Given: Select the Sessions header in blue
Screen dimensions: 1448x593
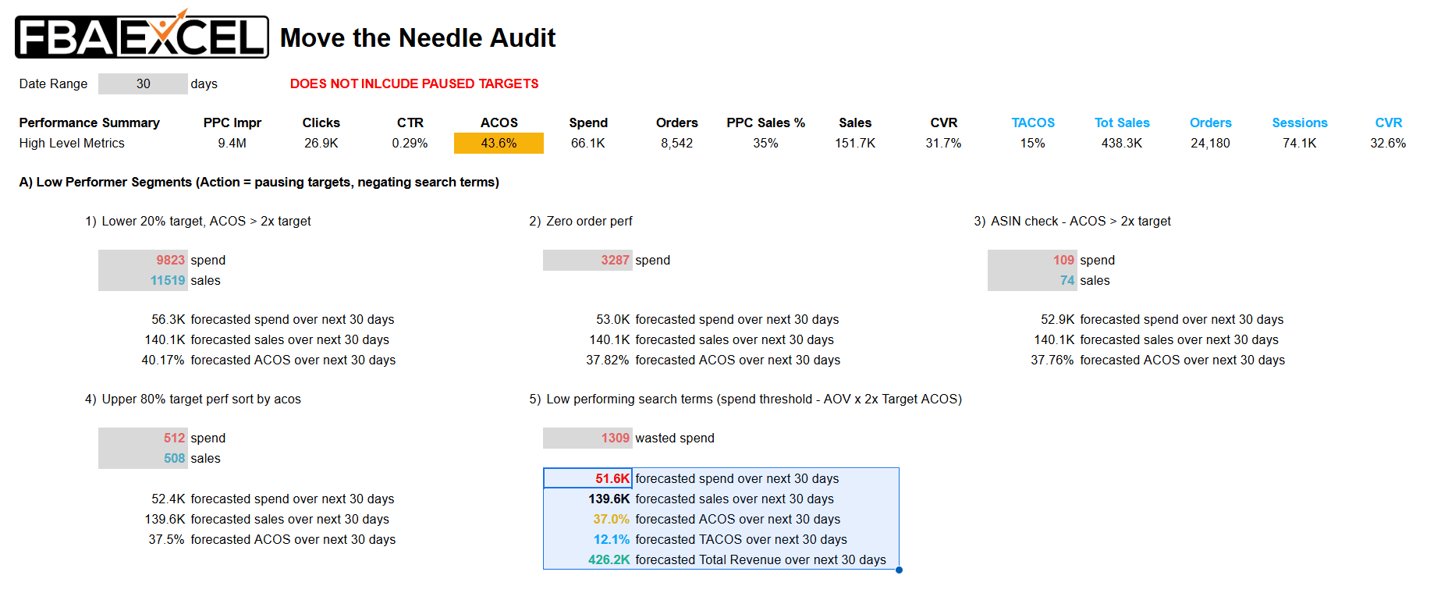Looking at the screenshot, I should [x=1300, y=123].
